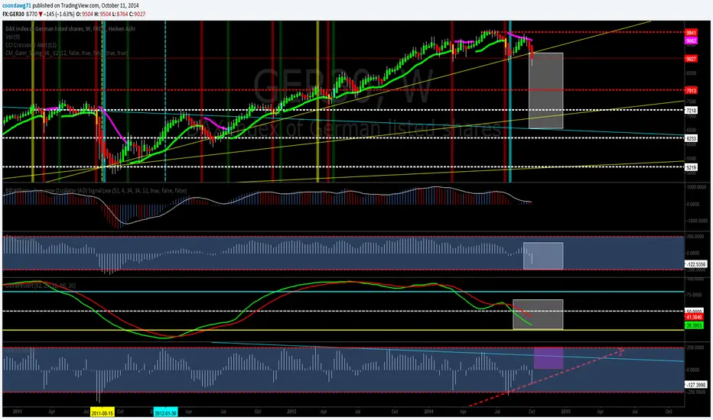
Task: Click the red down-arrow price change indicator
Action: (x=41, y=14)
